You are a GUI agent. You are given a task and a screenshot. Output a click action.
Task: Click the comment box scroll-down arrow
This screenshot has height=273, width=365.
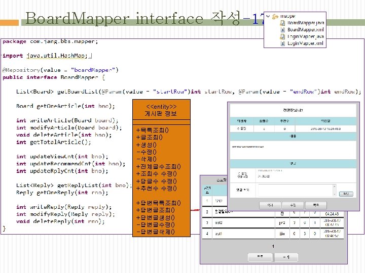335,194
